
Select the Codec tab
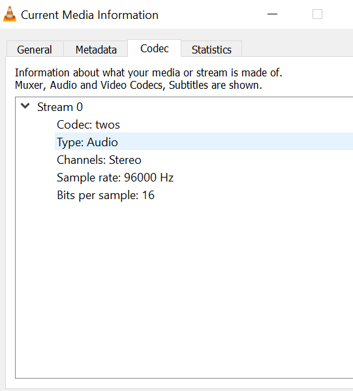154,48
